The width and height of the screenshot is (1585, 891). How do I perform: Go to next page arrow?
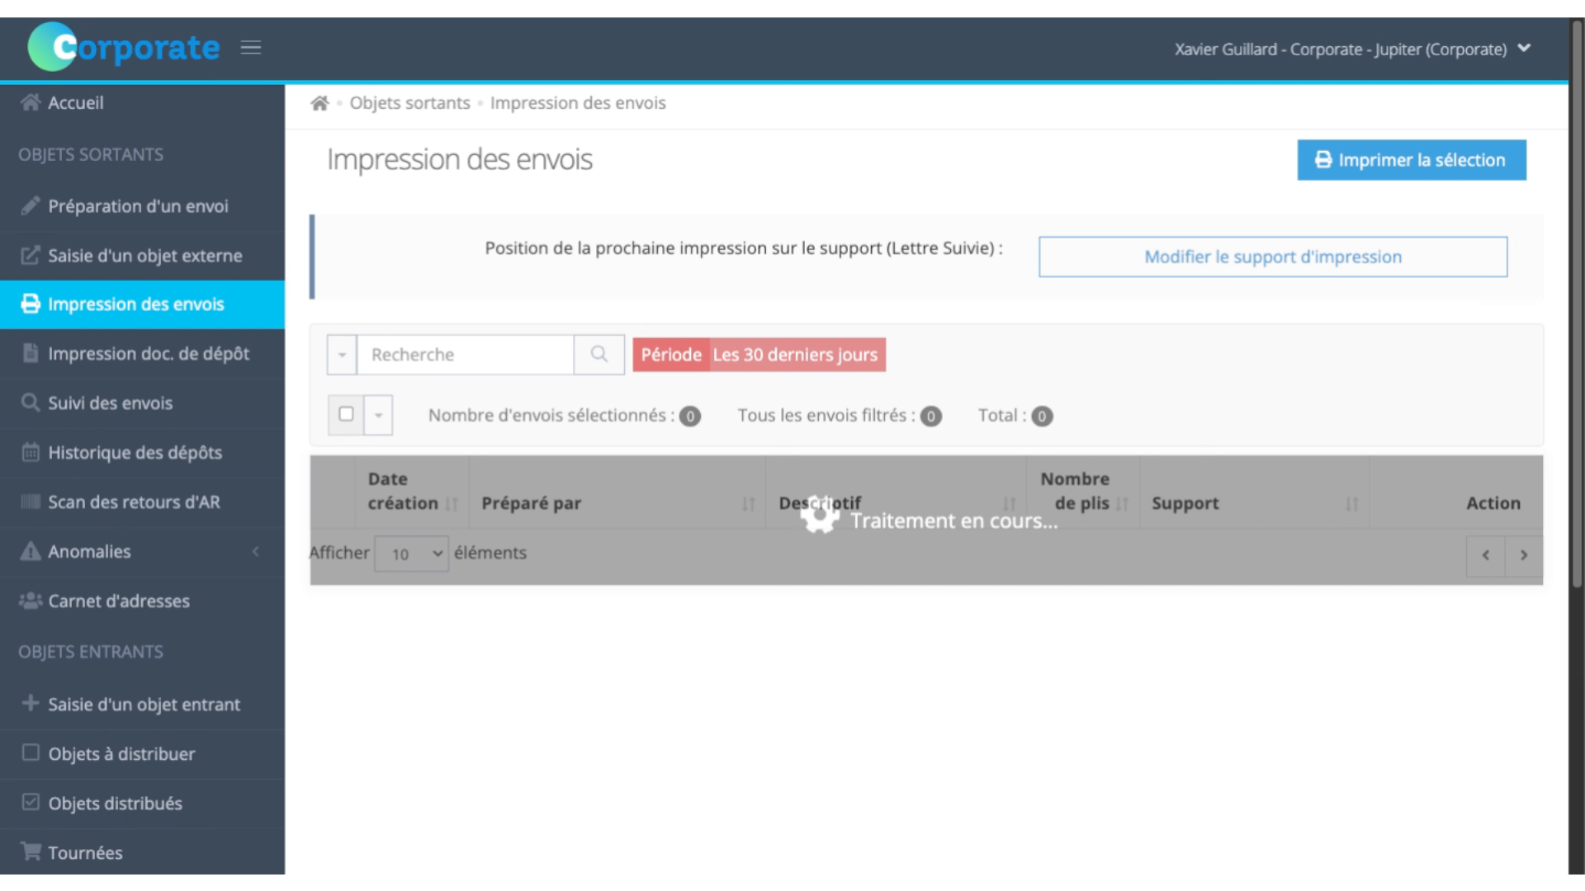1524,555
